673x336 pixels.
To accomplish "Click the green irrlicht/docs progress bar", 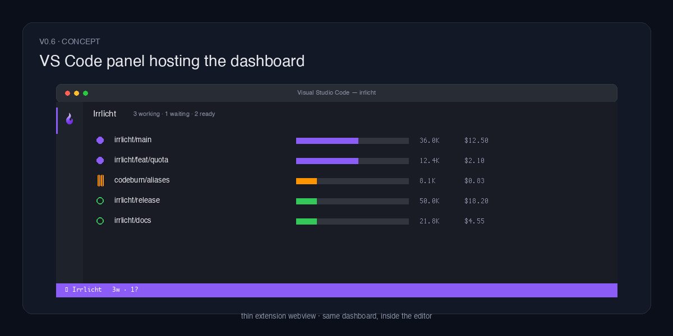I will tap(352, 221).
